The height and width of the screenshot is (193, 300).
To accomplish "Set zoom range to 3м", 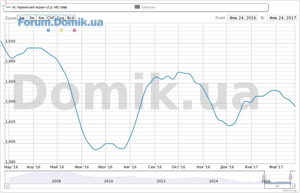I will 32,18.
